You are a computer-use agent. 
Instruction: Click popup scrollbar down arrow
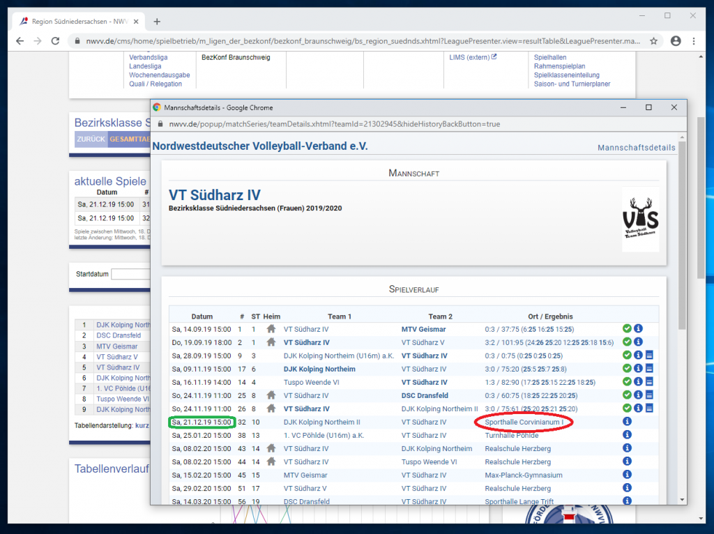pyautogui.click(x=682, y=499)
